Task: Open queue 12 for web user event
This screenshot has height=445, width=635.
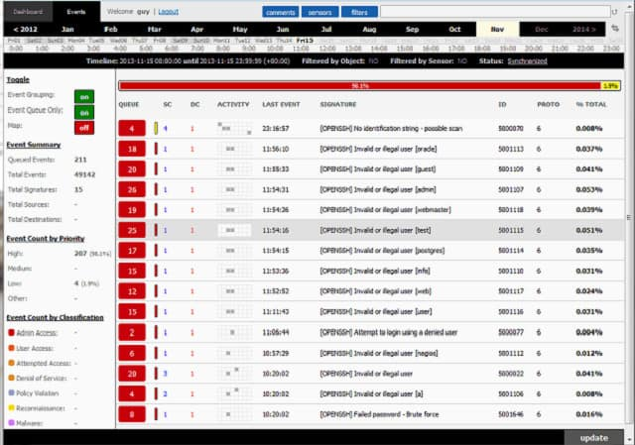Action: 132,291
